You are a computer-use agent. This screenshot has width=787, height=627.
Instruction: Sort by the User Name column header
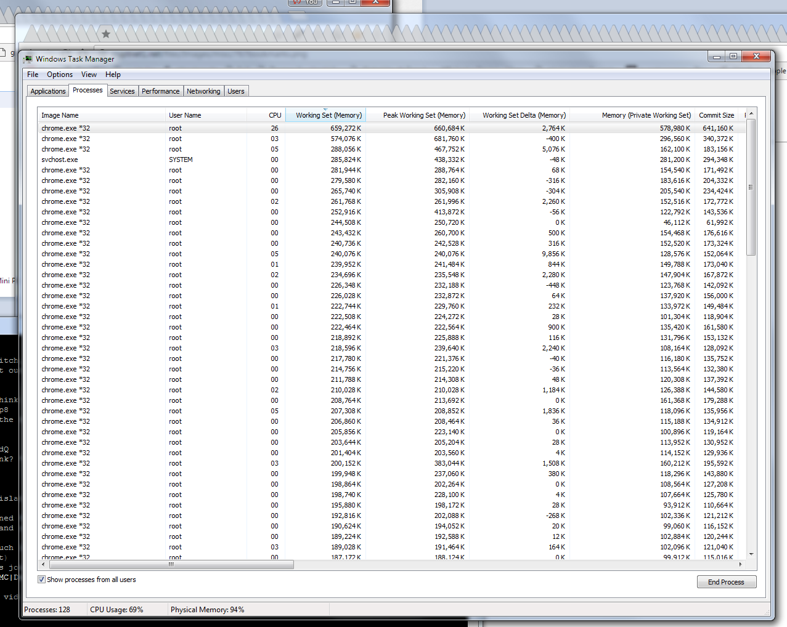pos(206,115)
